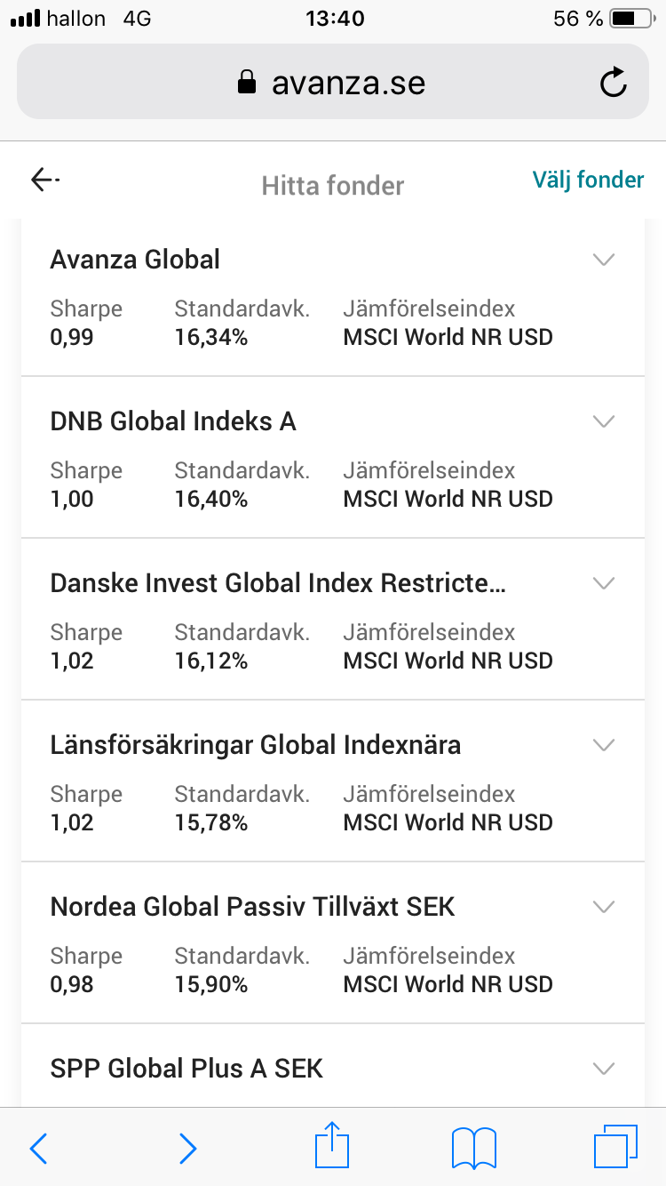Tap the avanza.se address bar
Viewport: 666px width, 1186px height.
pyautogui.click(x=348, y=84)
